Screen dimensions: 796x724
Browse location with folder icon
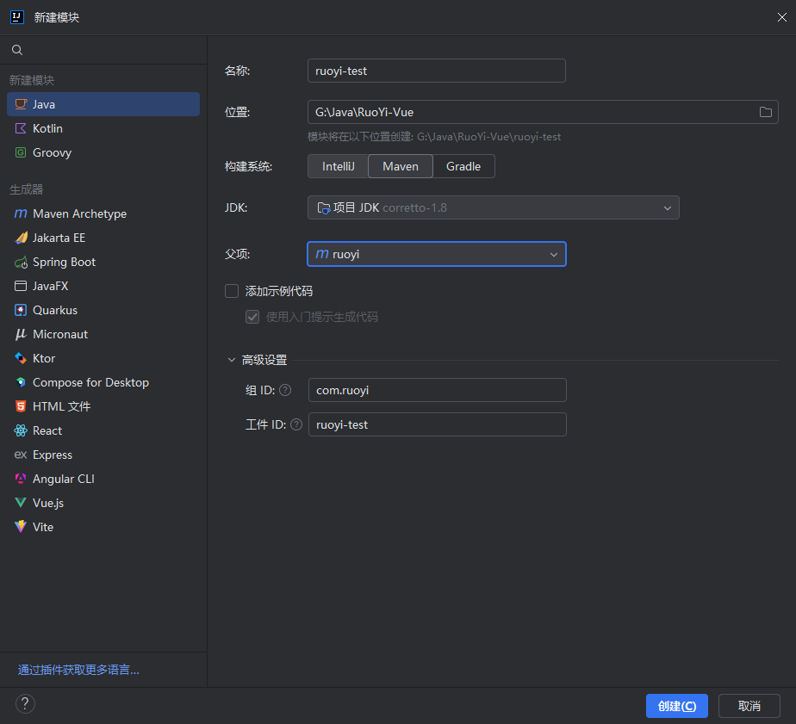(x=766, y=112)
